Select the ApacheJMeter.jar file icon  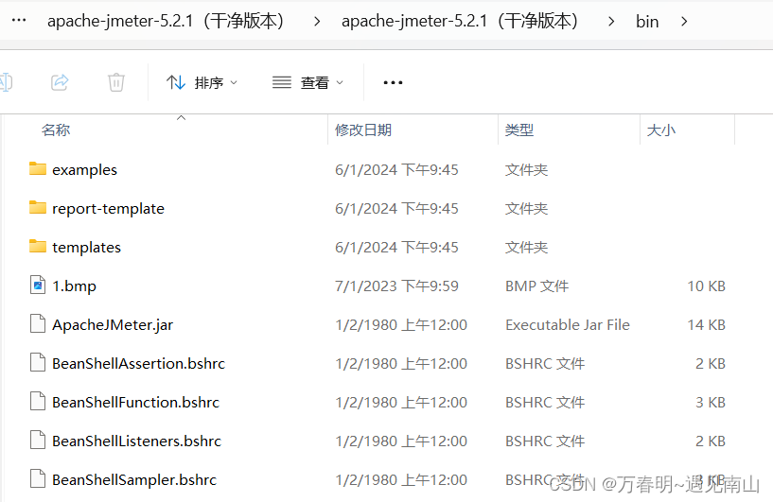(38, 324)
